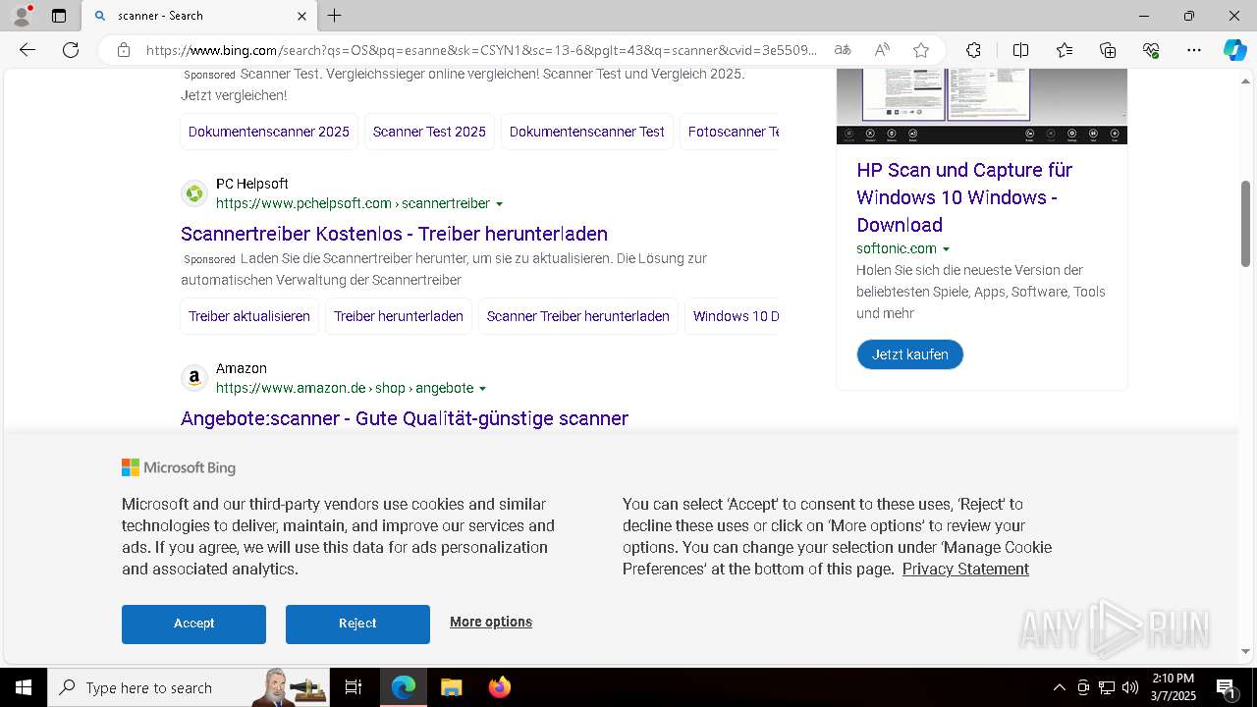Screen dimensions: 1257x707
Task: Add page to favorites star icon
Action: (x=921, y=50)
